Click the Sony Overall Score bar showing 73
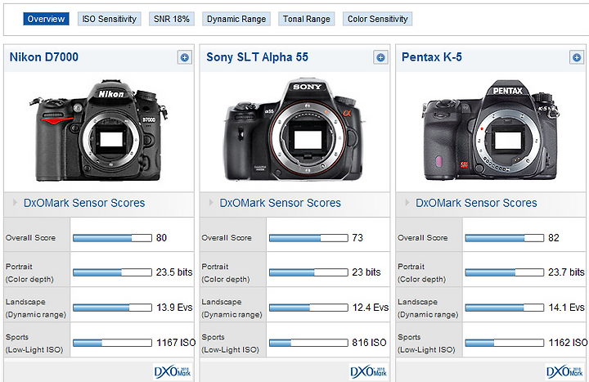This screenshot has width=589, height=382. pyautogui.click(x=308, y=238)
